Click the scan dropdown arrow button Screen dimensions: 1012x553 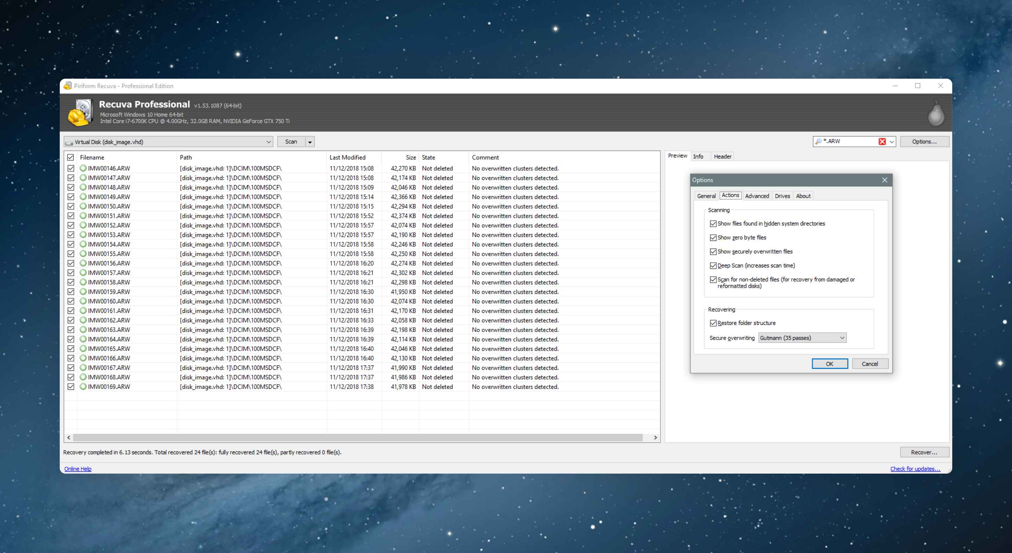pos(309,142)
